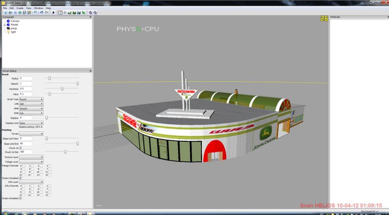Screen dimensions: 389x215
Task: Click the Chunk Vis Dist field showing 300
Action: (25, 152)
